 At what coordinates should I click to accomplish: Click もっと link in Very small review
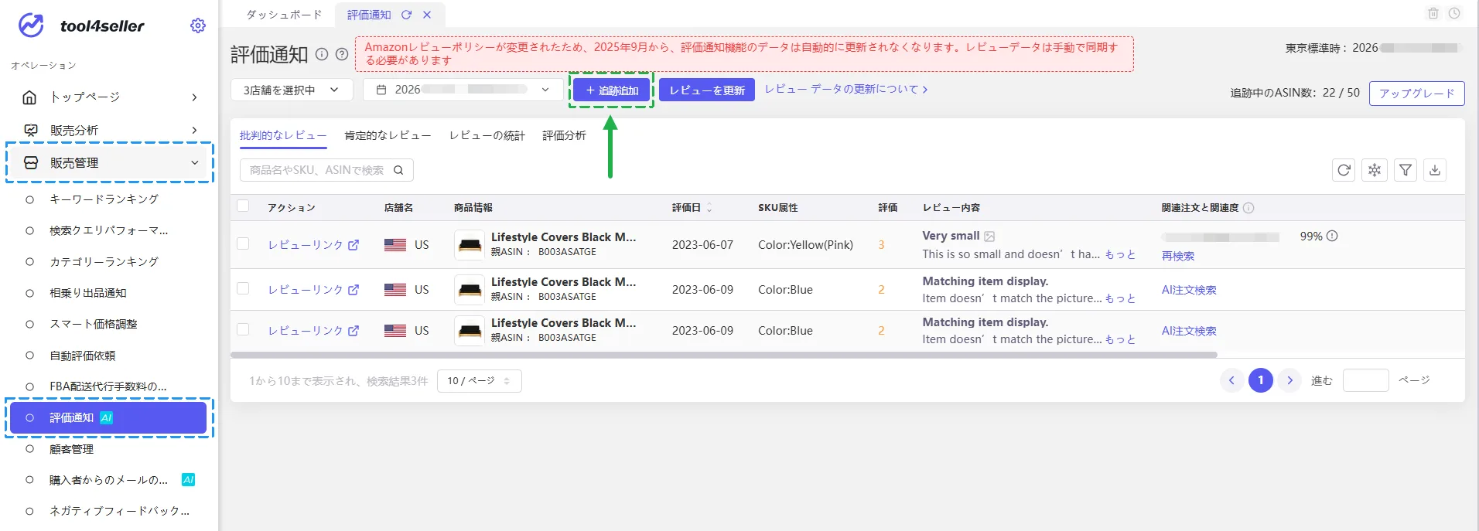click(1120, 254)
